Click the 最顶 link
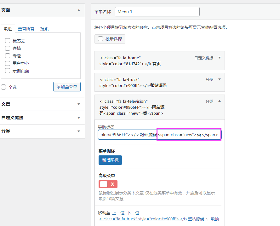This screenshot has height=226, width=280. click(215, 219)
